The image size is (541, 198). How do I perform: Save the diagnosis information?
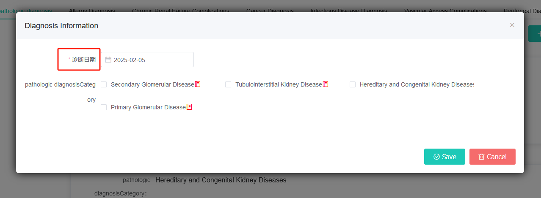click(x=444, y=157)
